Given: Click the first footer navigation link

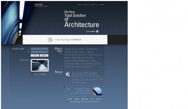Looking at the screenshot, I should point(69,99).
